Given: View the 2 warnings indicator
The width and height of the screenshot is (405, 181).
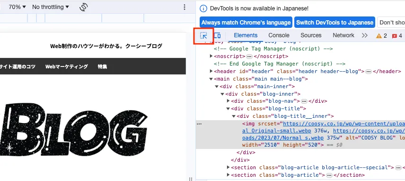Looking at the screenshot, I should [x=381, y=36].
